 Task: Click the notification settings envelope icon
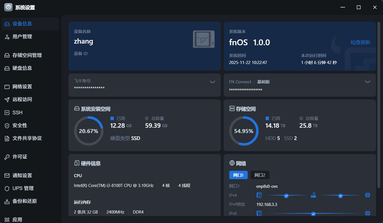(7, 175)
